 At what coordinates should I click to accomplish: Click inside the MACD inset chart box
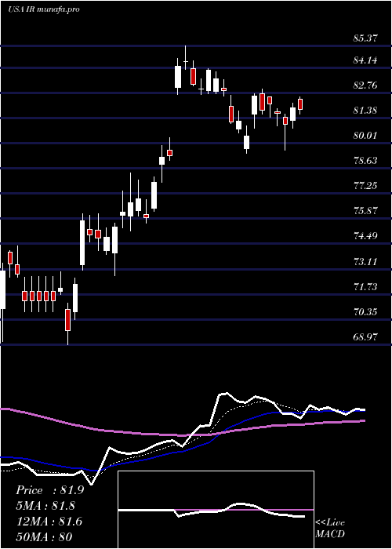(216, 510)
